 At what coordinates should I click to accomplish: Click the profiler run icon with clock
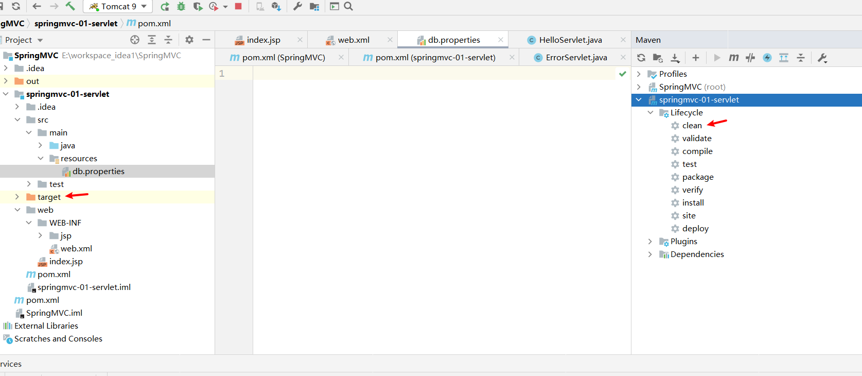[x=214, y=6]
